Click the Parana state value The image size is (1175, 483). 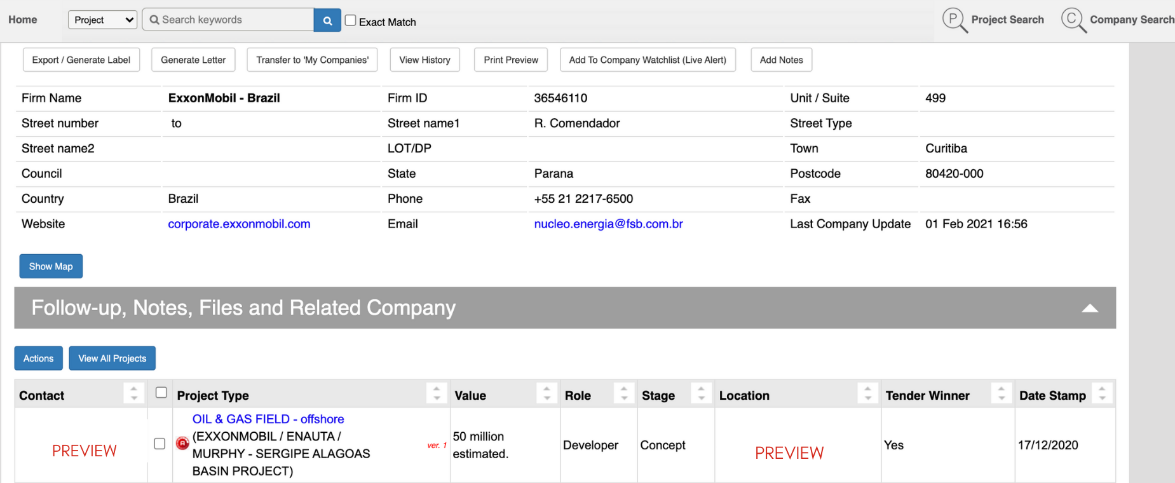click(554, 173)
